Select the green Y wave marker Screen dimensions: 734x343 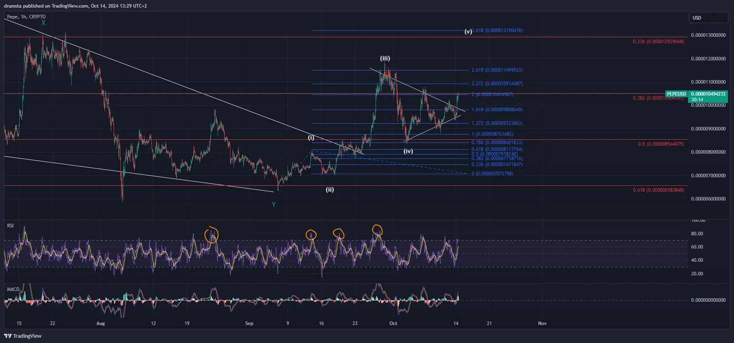[x=274, y=205]
